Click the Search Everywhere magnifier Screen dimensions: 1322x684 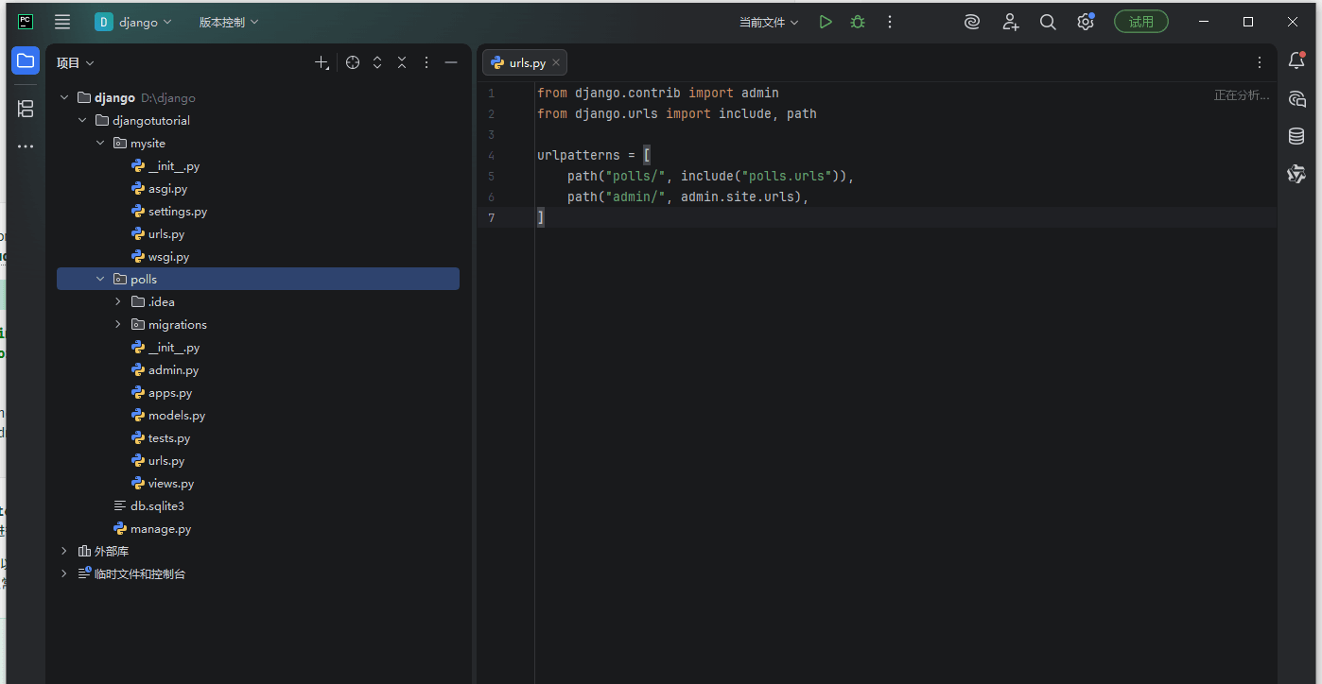1048,22
